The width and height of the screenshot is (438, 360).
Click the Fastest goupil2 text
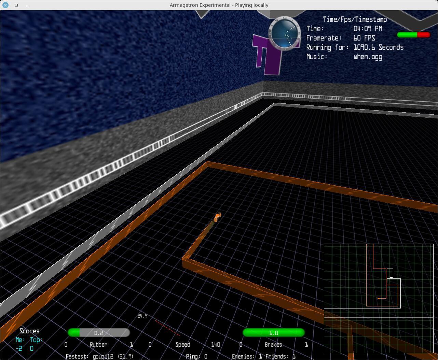99,356
